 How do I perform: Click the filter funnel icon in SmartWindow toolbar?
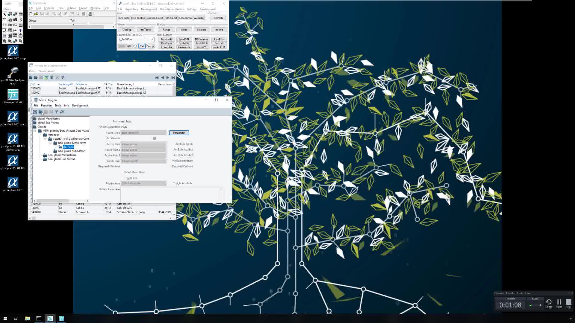tap(63, 77)
